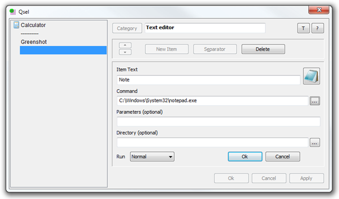
Task: Close the Qsel window
Action: (x=319, y=10)
